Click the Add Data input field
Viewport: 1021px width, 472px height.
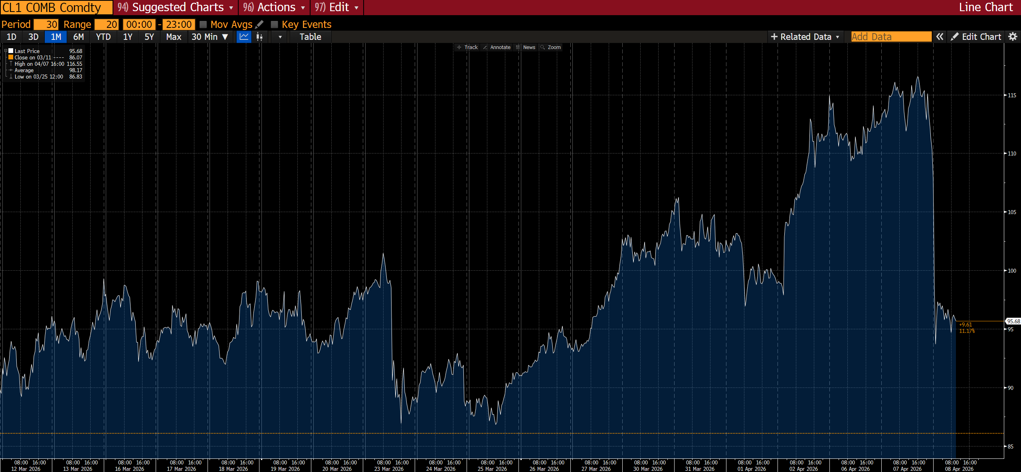pyautogui.click(x=890, y=36)
